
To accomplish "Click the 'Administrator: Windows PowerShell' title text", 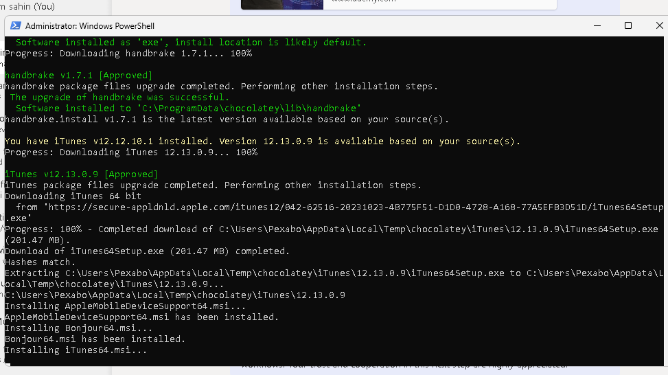I will pos(89,26).
